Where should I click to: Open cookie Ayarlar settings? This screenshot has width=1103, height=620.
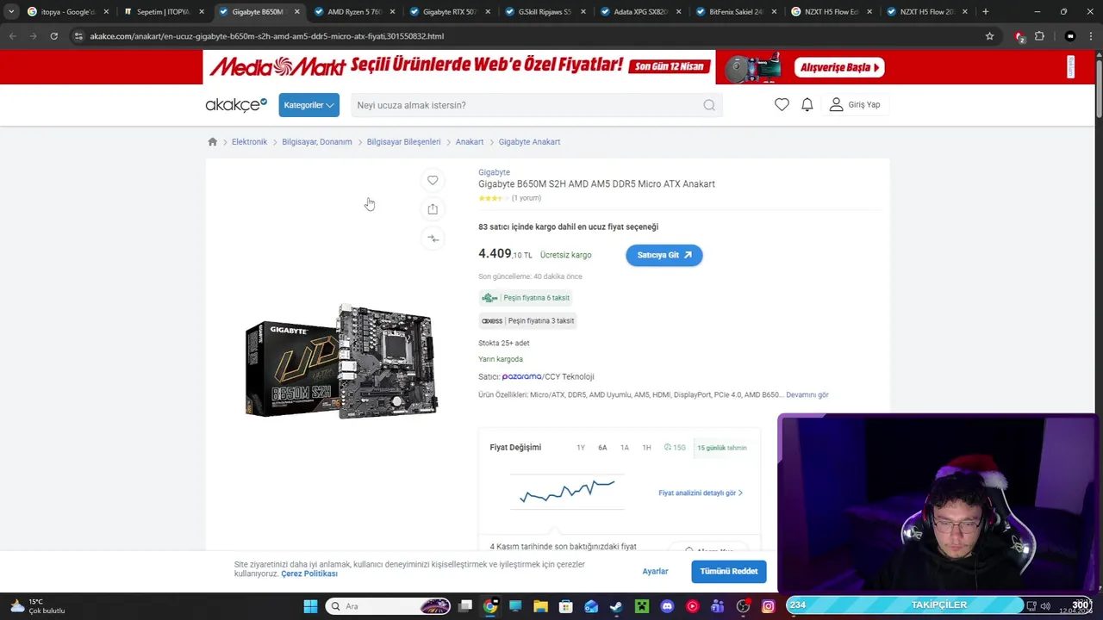pos(655,571)
